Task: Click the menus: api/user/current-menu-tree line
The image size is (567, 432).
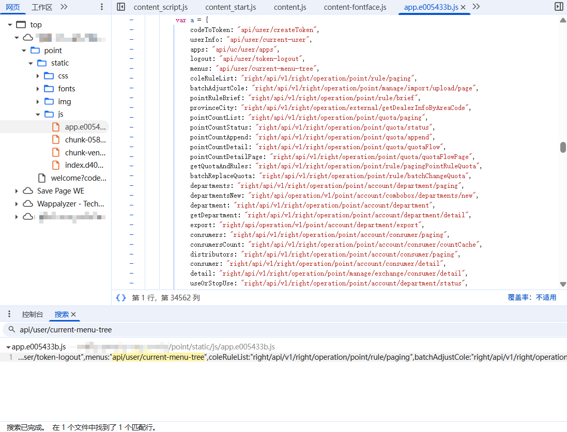Action: [x=254, y=69]
